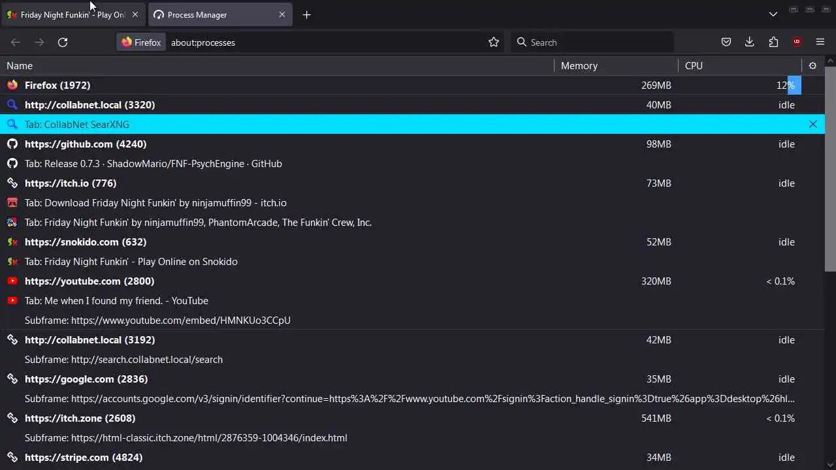Select the search.collabnet.local subframe row
Screen dimensions: 836x470
pos(412,359)
